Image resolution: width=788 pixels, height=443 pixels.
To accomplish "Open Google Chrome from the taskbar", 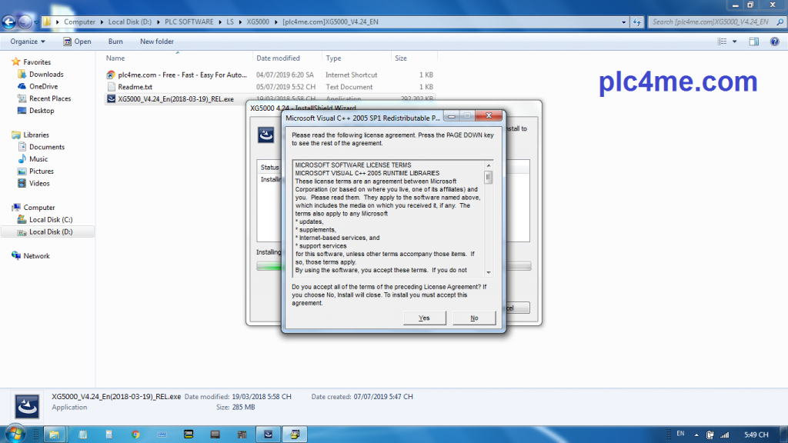I will tap(135, 434).
